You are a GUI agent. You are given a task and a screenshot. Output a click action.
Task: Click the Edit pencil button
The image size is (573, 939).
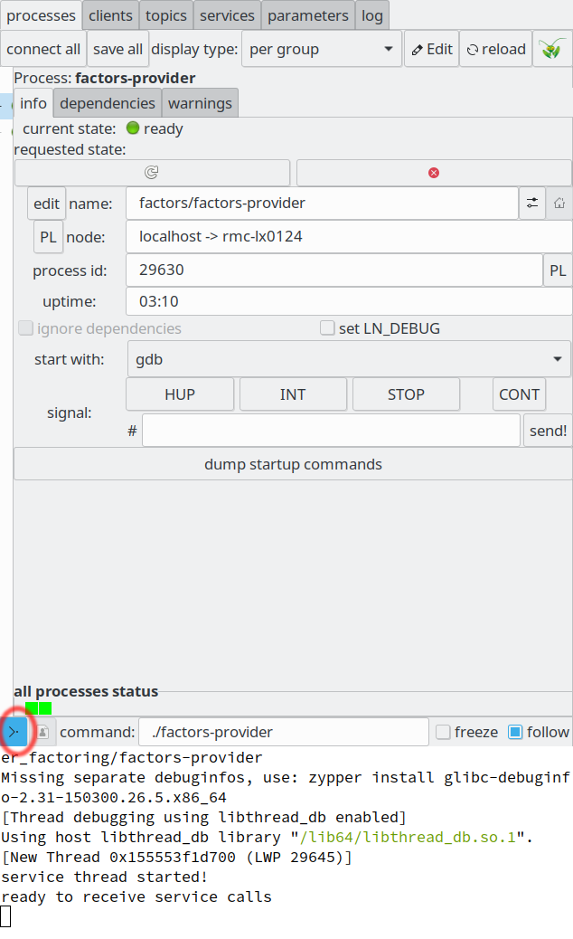[432, 49]
